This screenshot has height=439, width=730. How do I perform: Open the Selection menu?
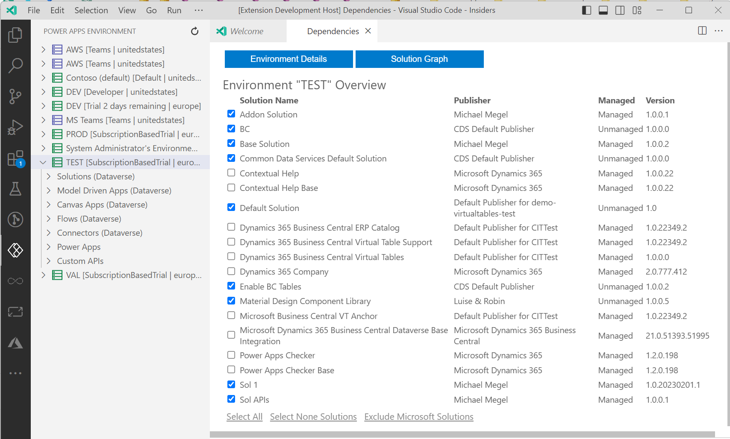(91, 10)
